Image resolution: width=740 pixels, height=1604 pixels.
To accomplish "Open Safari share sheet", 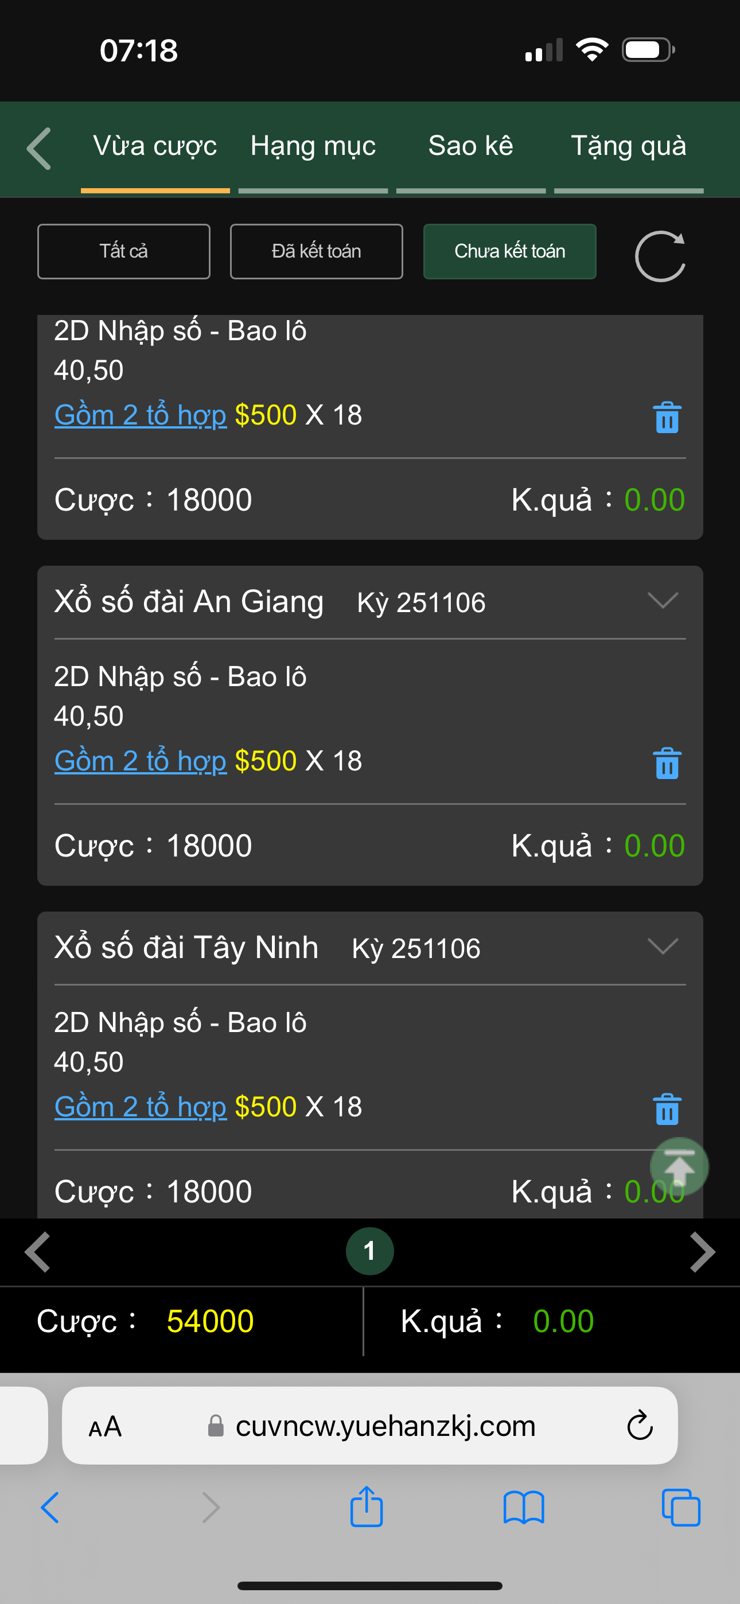I will [366, 1507].
